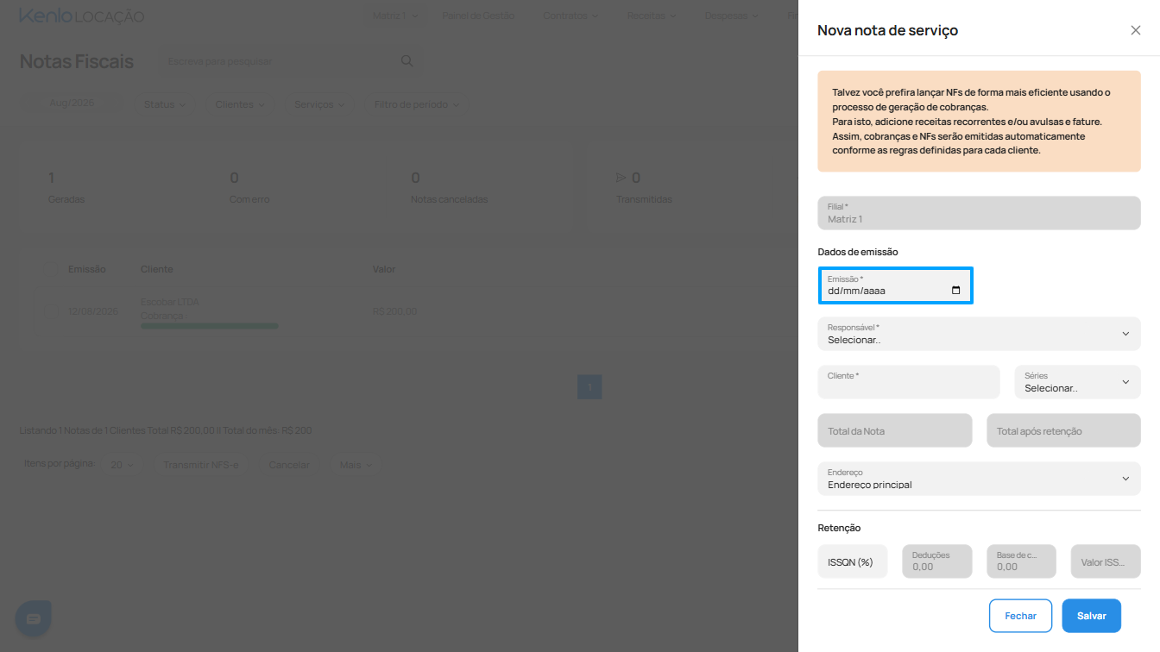Click the Kenlo Locação logo
The height and width of the screenshot is (652, 1160).
click(82, 16)
